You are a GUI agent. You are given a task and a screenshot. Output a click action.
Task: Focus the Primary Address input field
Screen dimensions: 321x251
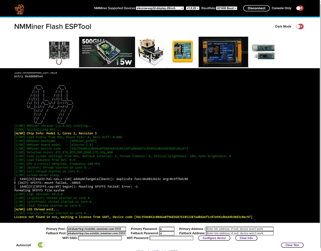[x=240, y=229]
